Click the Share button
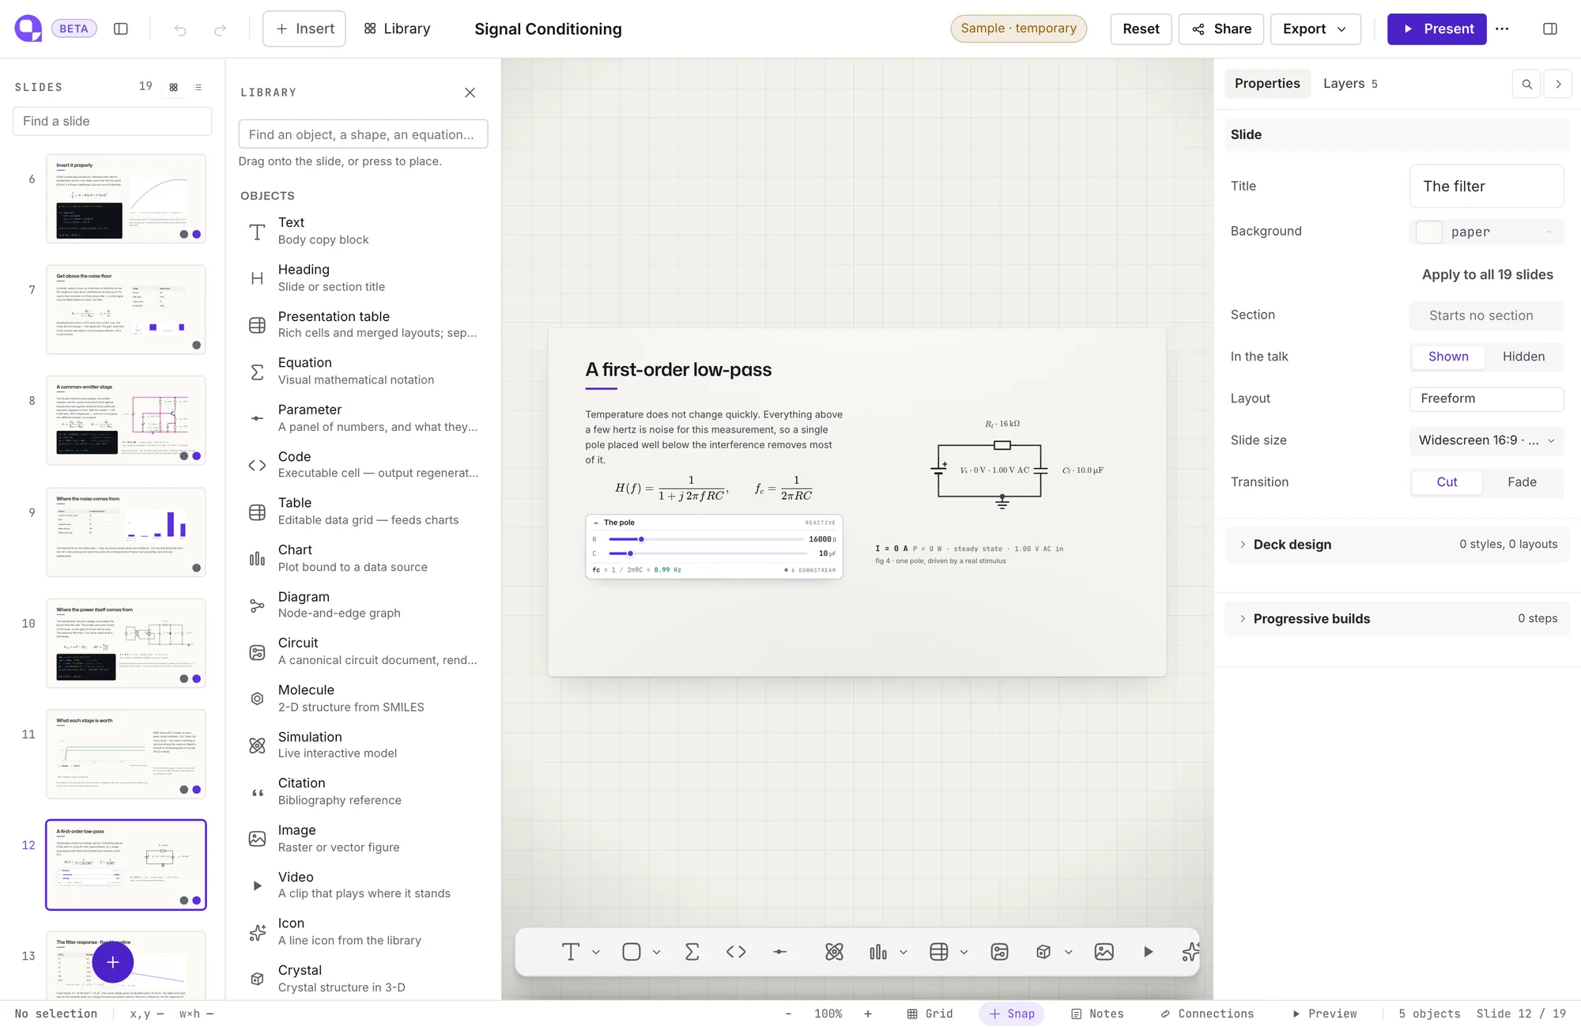1581x1027 pixels. click(1221, 29)
